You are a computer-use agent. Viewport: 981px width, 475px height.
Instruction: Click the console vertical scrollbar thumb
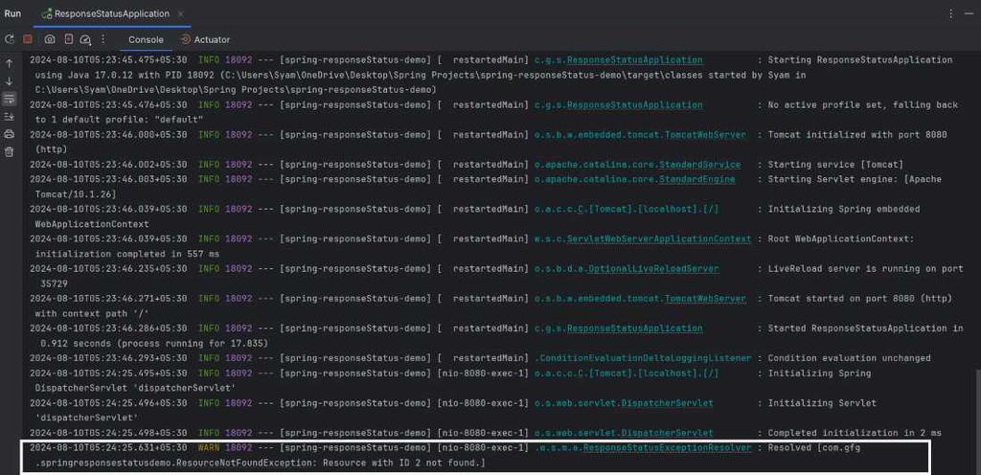(x=978, y=420)
